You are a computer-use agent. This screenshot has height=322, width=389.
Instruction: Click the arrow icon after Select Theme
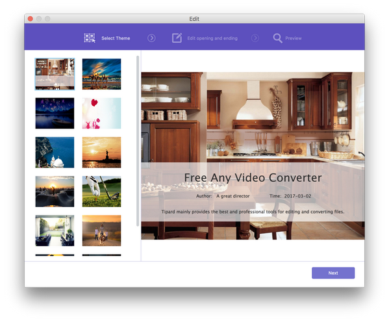click(x=151, y=38)
